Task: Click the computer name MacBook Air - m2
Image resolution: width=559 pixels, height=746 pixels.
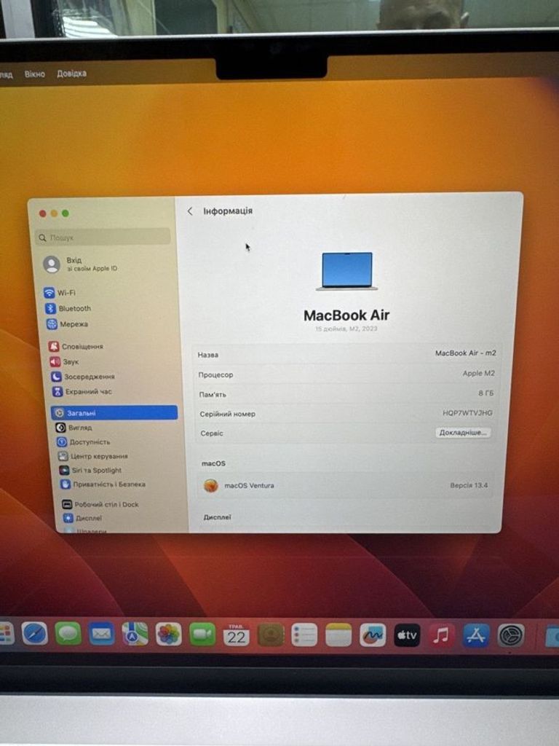Action: pos(465,353)
